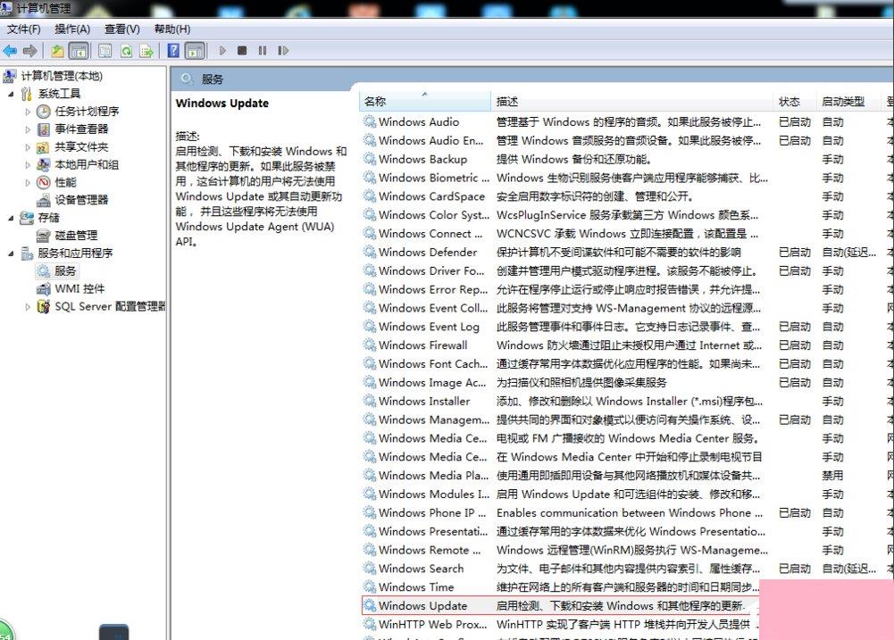Select the WinHTTP Web Prox... service

tap(562, 624)
